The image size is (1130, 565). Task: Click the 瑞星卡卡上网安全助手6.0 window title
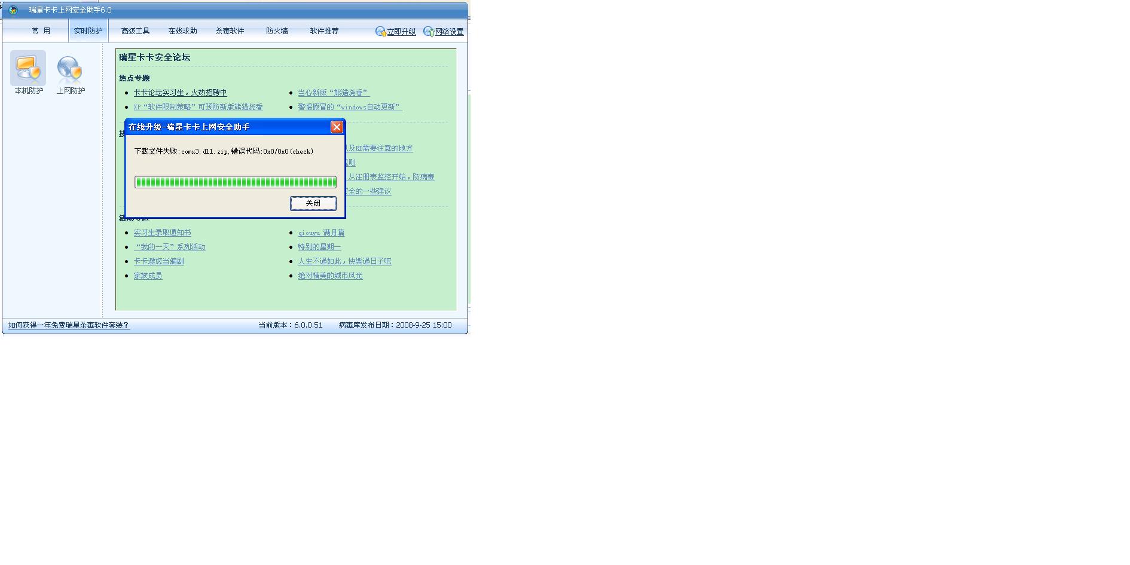(71, 10)
